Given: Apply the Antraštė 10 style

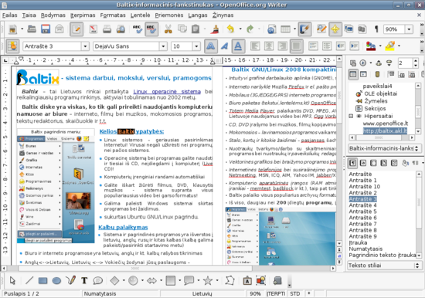Looking at the screenshot, I should tap(365, 186).
